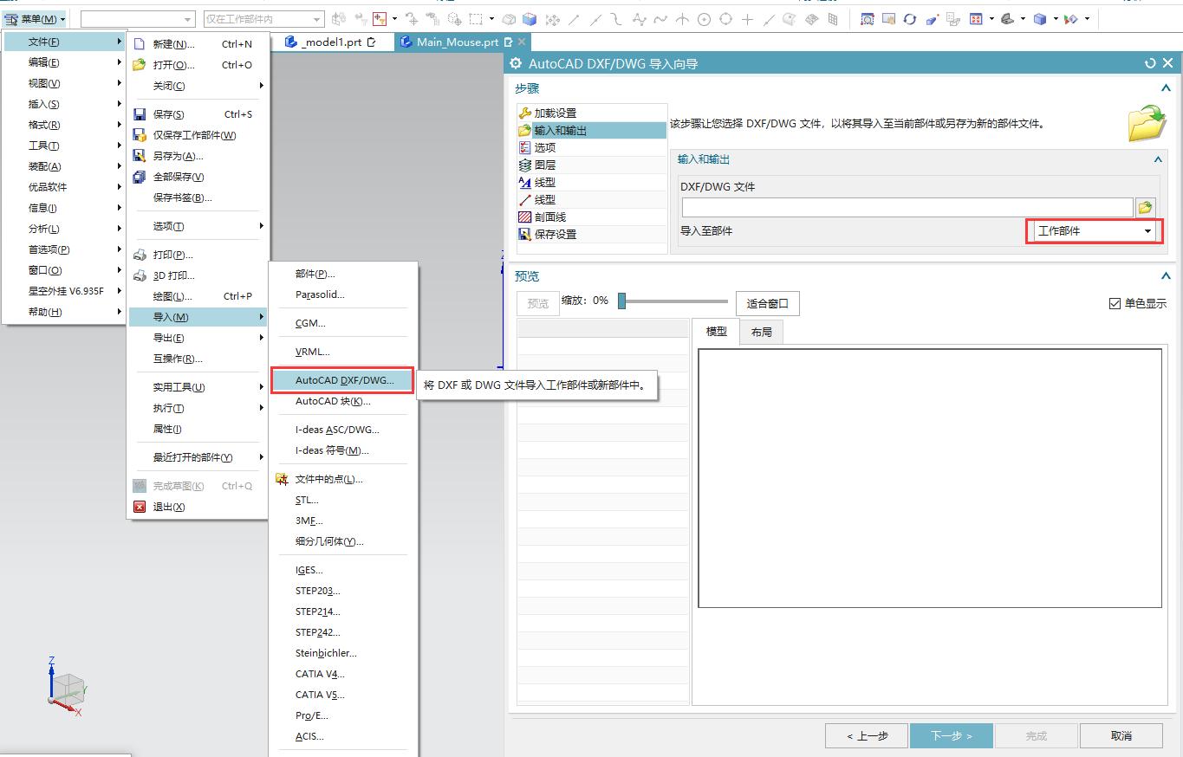The width and height of the screenshot is (1183, 757).
Task: Switch to the _model1.prt part tab
Action: [x=334, y=41]
